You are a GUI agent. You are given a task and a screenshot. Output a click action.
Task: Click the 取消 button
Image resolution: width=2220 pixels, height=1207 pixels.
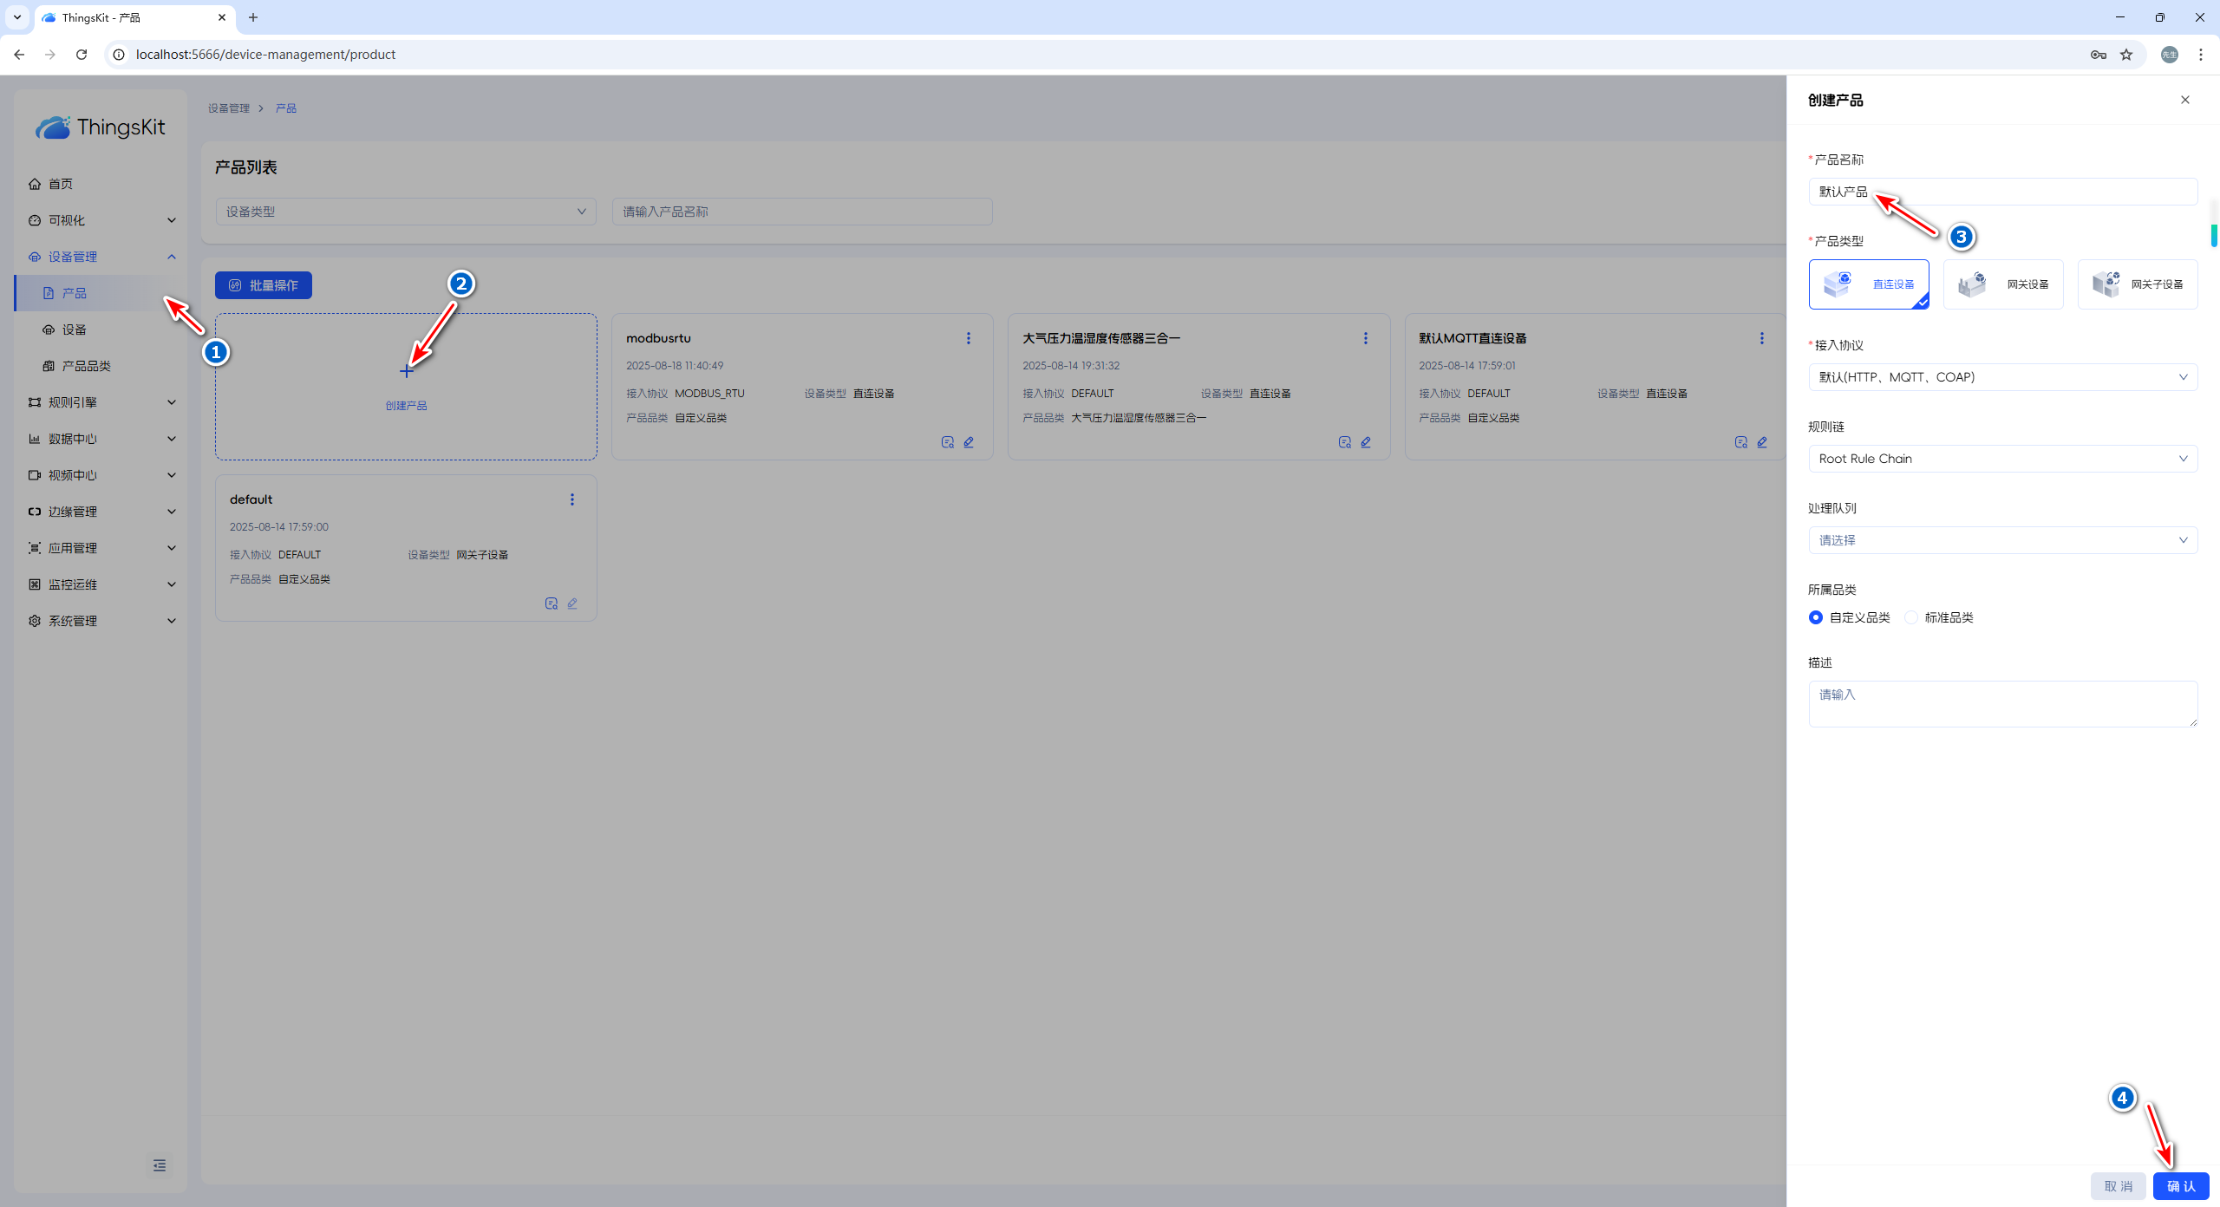tap(2118, 1186)
